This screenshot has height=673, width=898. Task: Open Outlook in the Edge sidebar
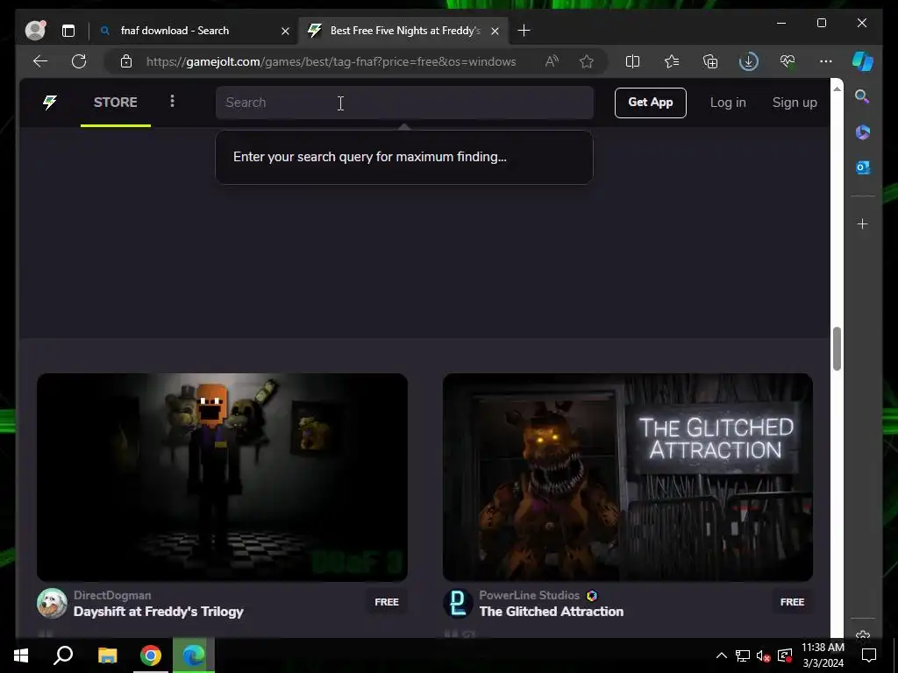[863, 167]
